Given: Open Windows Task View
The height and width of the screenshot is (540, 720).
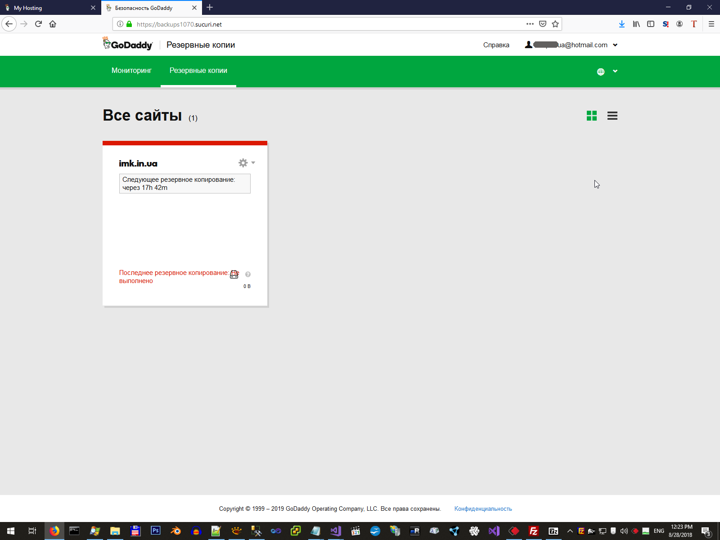Looking at the screenshot, I should pos(32,531).
